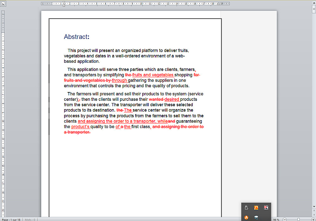Image resolution: width=316 pixels, height=221 pixels.
Task: Click the previous page double-arrow button
Action: click(x=314, y=210)
